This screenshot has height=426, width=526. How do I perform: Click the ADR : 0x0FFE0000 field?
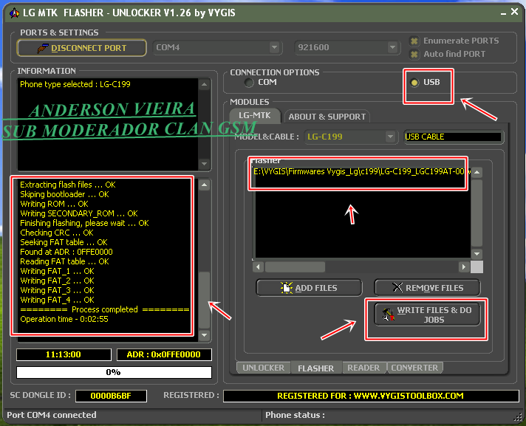pos(164,354)
